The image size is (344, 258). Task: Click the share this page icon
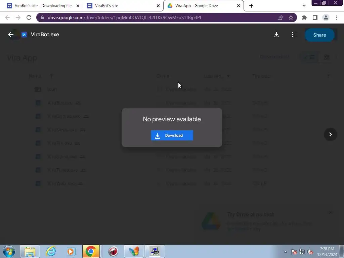pyautogui.click(x=280, y=17)
